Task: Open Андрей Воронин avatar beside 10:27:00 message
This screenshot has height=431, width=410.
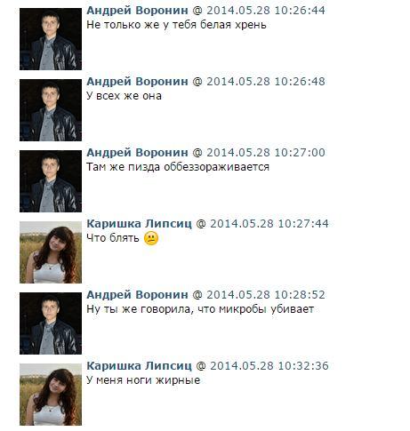Action: [51, 181]
